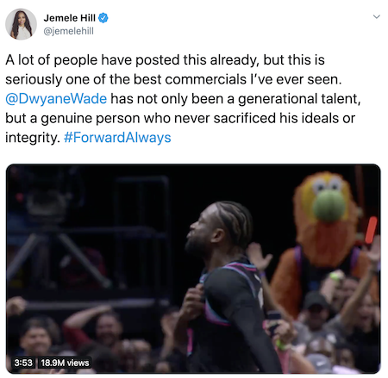Open Jemele Hill's profile avatar photo
This screenshot has height=378, width=388.
pyautogui.click(x=21, y=24)
